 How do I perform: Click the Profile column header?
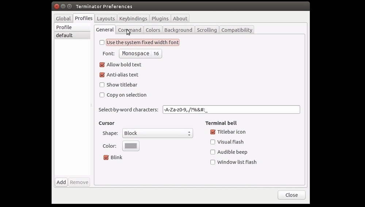pyautogui.click(x=72, y=27)
